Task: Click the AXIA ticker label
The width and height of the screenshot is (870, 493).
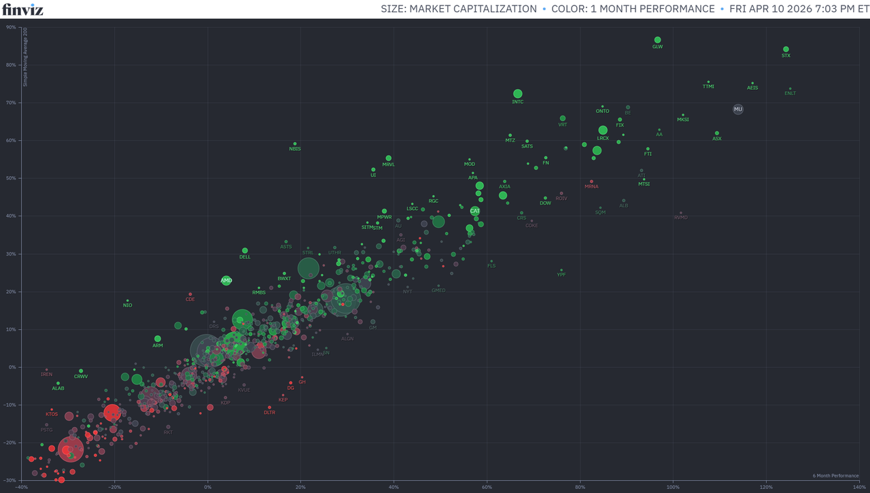Action: (504, 186)
